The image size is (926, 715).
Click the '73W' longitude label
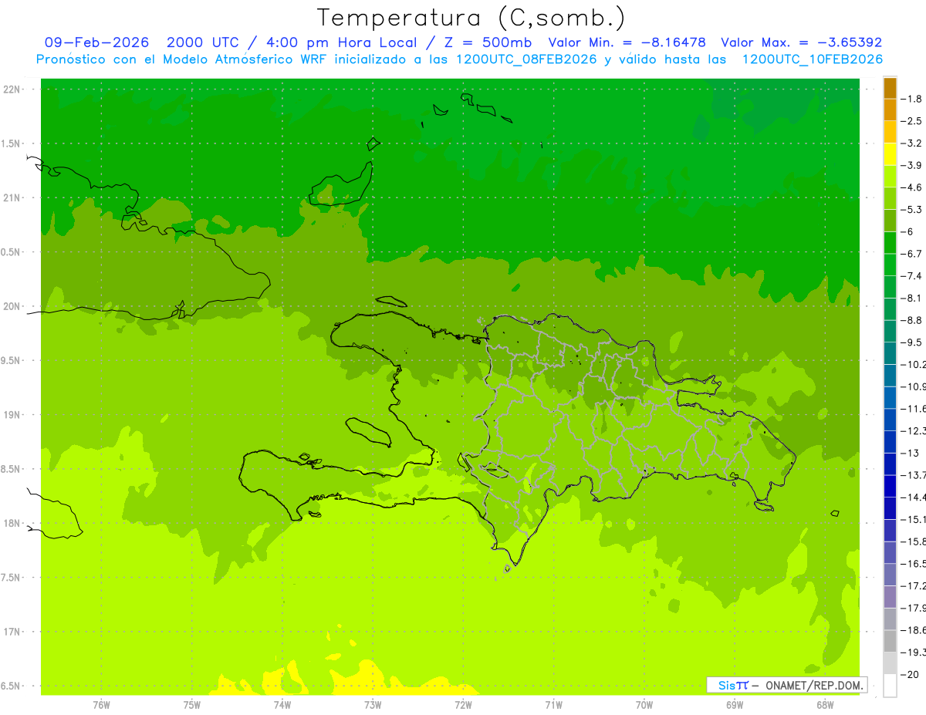(373, 705)
